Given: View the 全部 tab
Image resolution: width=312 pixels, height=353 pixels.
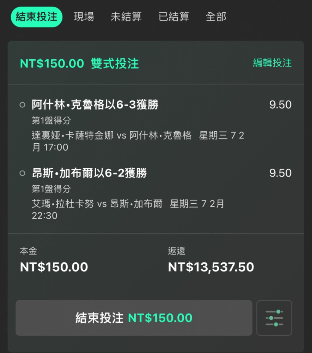Looking at the screenshot, I should pyautogui.click(x=216, y=17).
